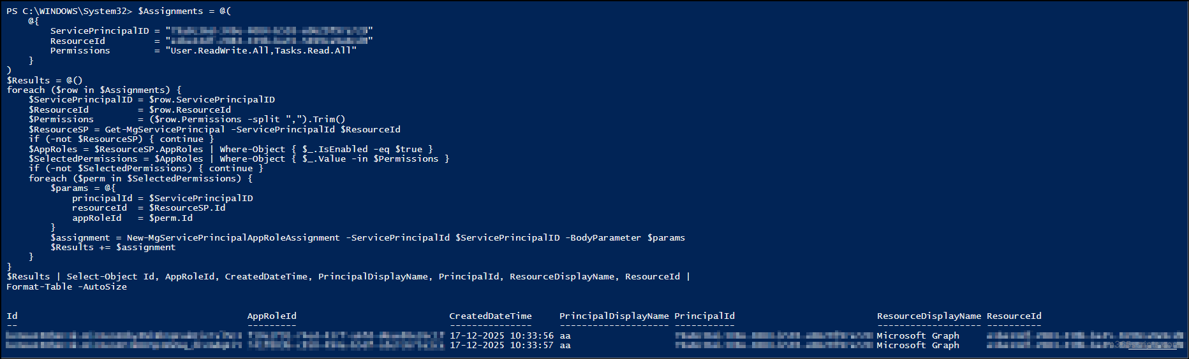Click the $Assignments variable on the first line
The image size is (1189, 359).
170,11
